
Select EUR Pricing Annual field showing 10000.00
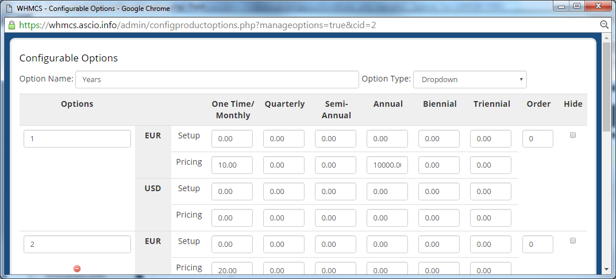[387, 165]
